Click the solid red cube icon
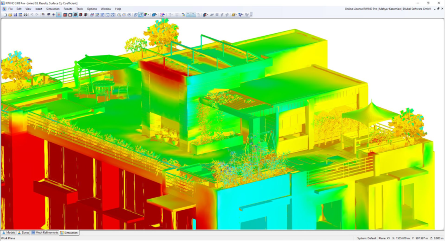 pyautogui.click(x=65, y=15)
